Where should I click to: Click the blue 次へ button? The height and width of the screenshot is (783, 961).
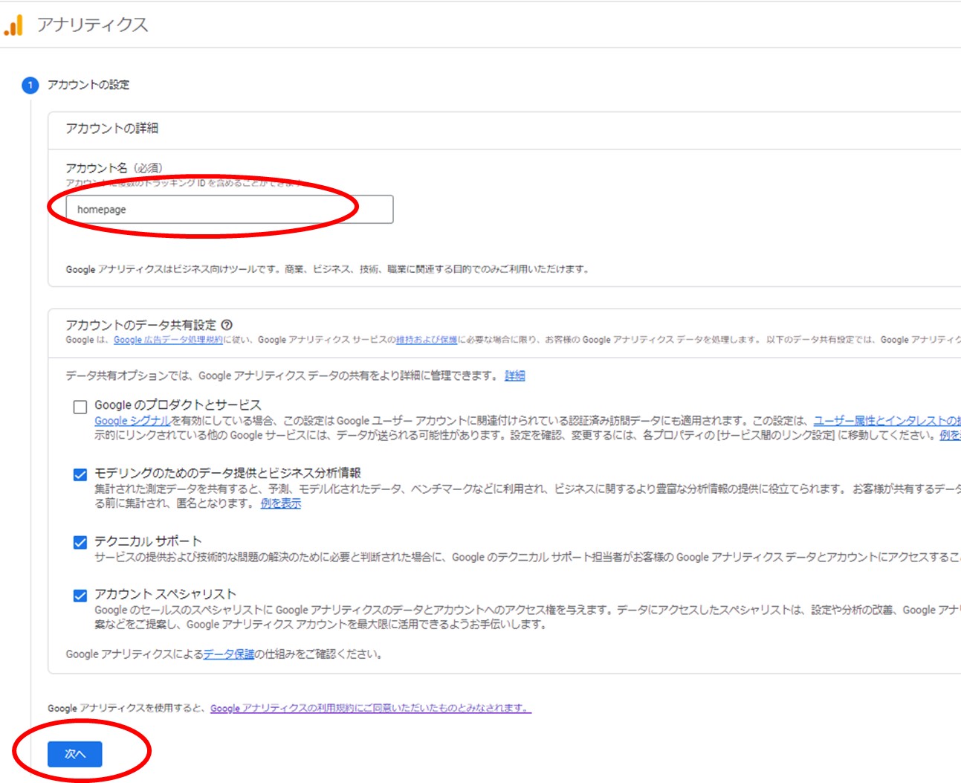point(75,754)
